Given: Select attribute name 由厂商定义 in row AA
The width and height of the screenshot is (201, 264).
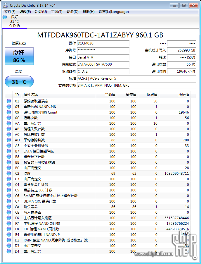Looking at the screenshot, I should point(32,124).
